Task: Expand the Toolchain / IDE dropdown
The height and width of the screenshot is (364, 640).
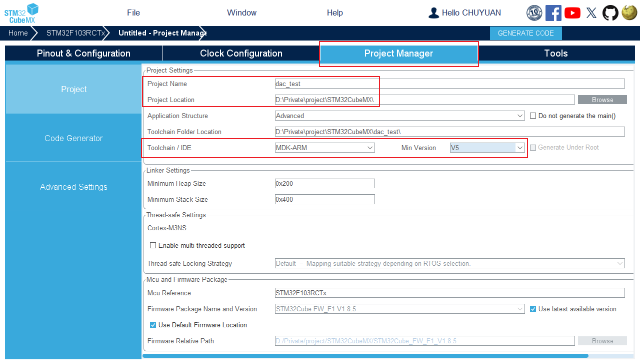Action: coord(370,148)
